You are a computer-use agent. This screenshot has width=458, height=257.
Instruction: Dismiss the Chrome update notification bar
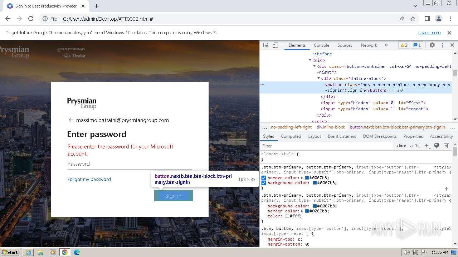(x=449, y=33)
